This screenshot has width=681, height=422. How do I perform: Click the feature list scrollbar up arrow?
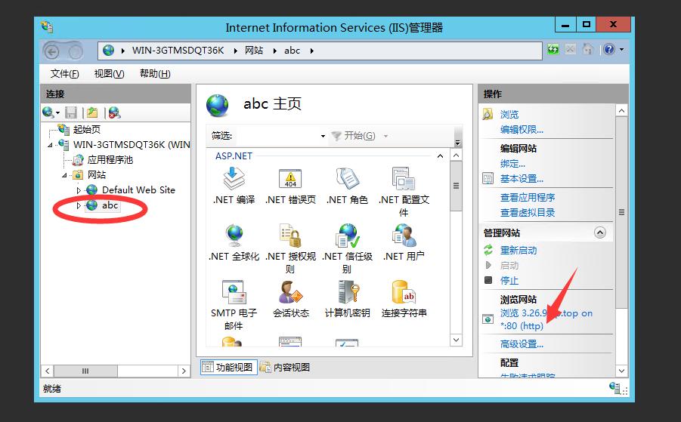[x=456, y=156]
